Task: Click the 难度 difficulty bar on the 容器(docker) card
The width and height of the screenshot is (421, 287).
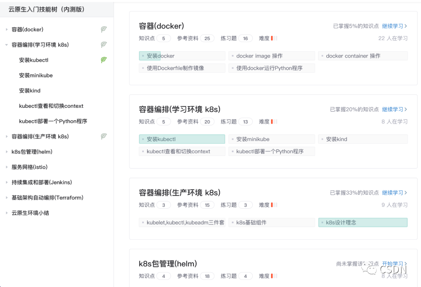Action: click(274, 39)
